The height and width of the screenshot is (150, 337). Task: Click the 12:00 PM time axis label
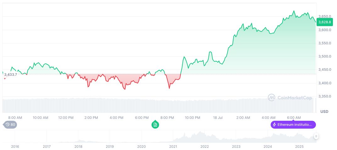66,118
